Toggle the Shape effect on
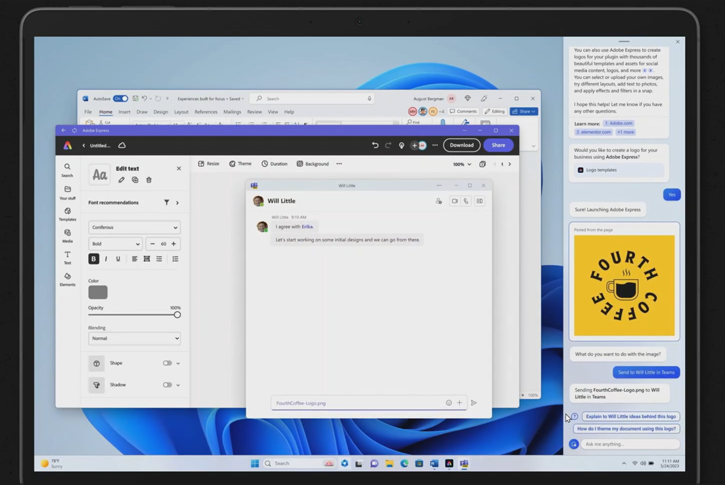Viewport: 725px width, 485px height. [167, 363]
